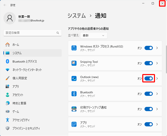Viewport: 167px width, 136px height.
Task: Go to ホーム in the sidebar
Action: (x=32, y=45)
